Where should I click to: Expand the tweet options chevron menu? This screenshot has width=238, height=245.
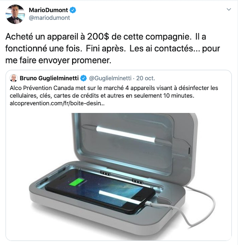pos(228,10)
